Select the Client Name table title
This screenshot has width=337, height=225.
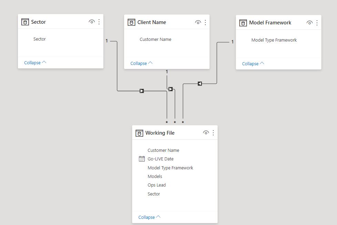click(152, 22)
